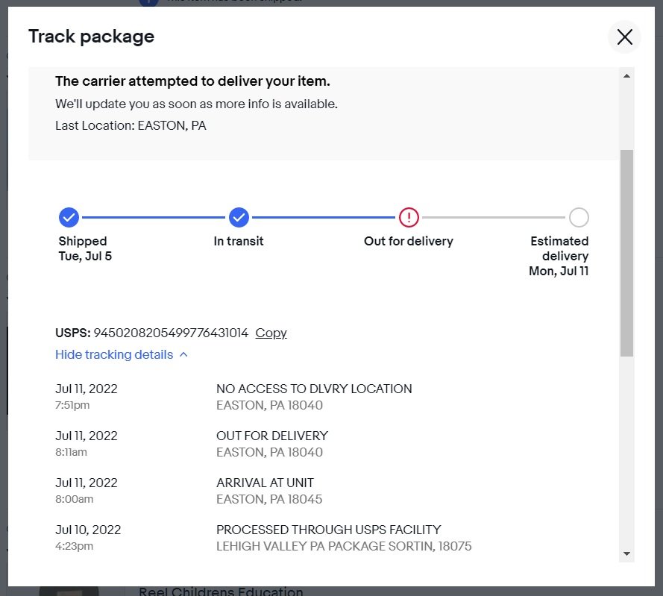Select the NO ACCESS TO DLVRY LOCATION event
The height and width of the screenshot is (596, 663).
click(x=313, y=389)
